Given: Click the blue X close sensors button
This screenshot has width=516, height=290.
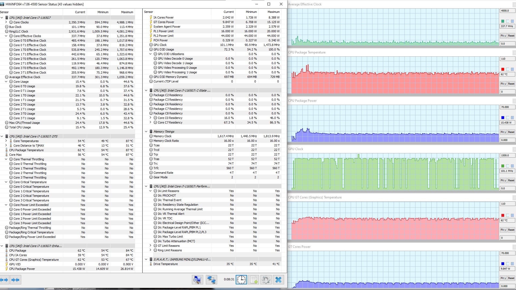Looking at the screenshot, I should [278, 280].
